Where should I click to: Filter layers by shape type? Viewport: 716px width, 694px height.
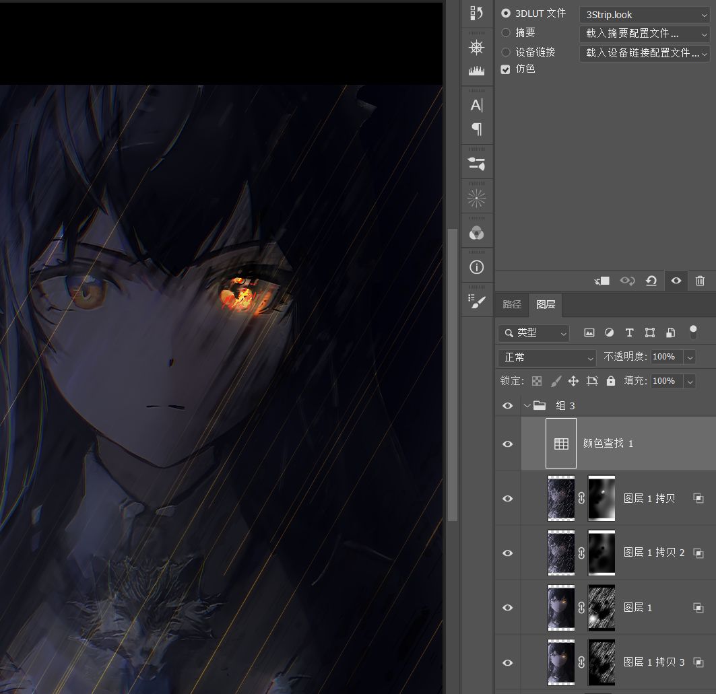[x=650, y=333]
